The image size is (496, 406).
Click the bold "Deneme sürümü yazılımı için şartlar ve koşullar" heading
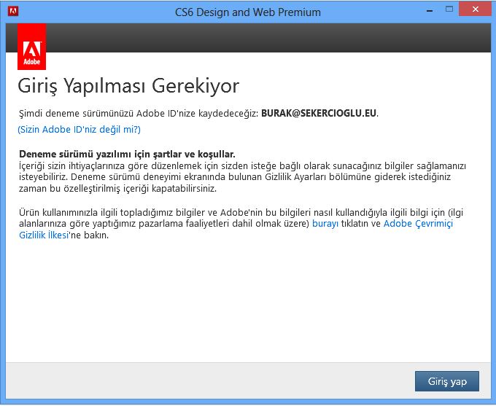(127, 154)
